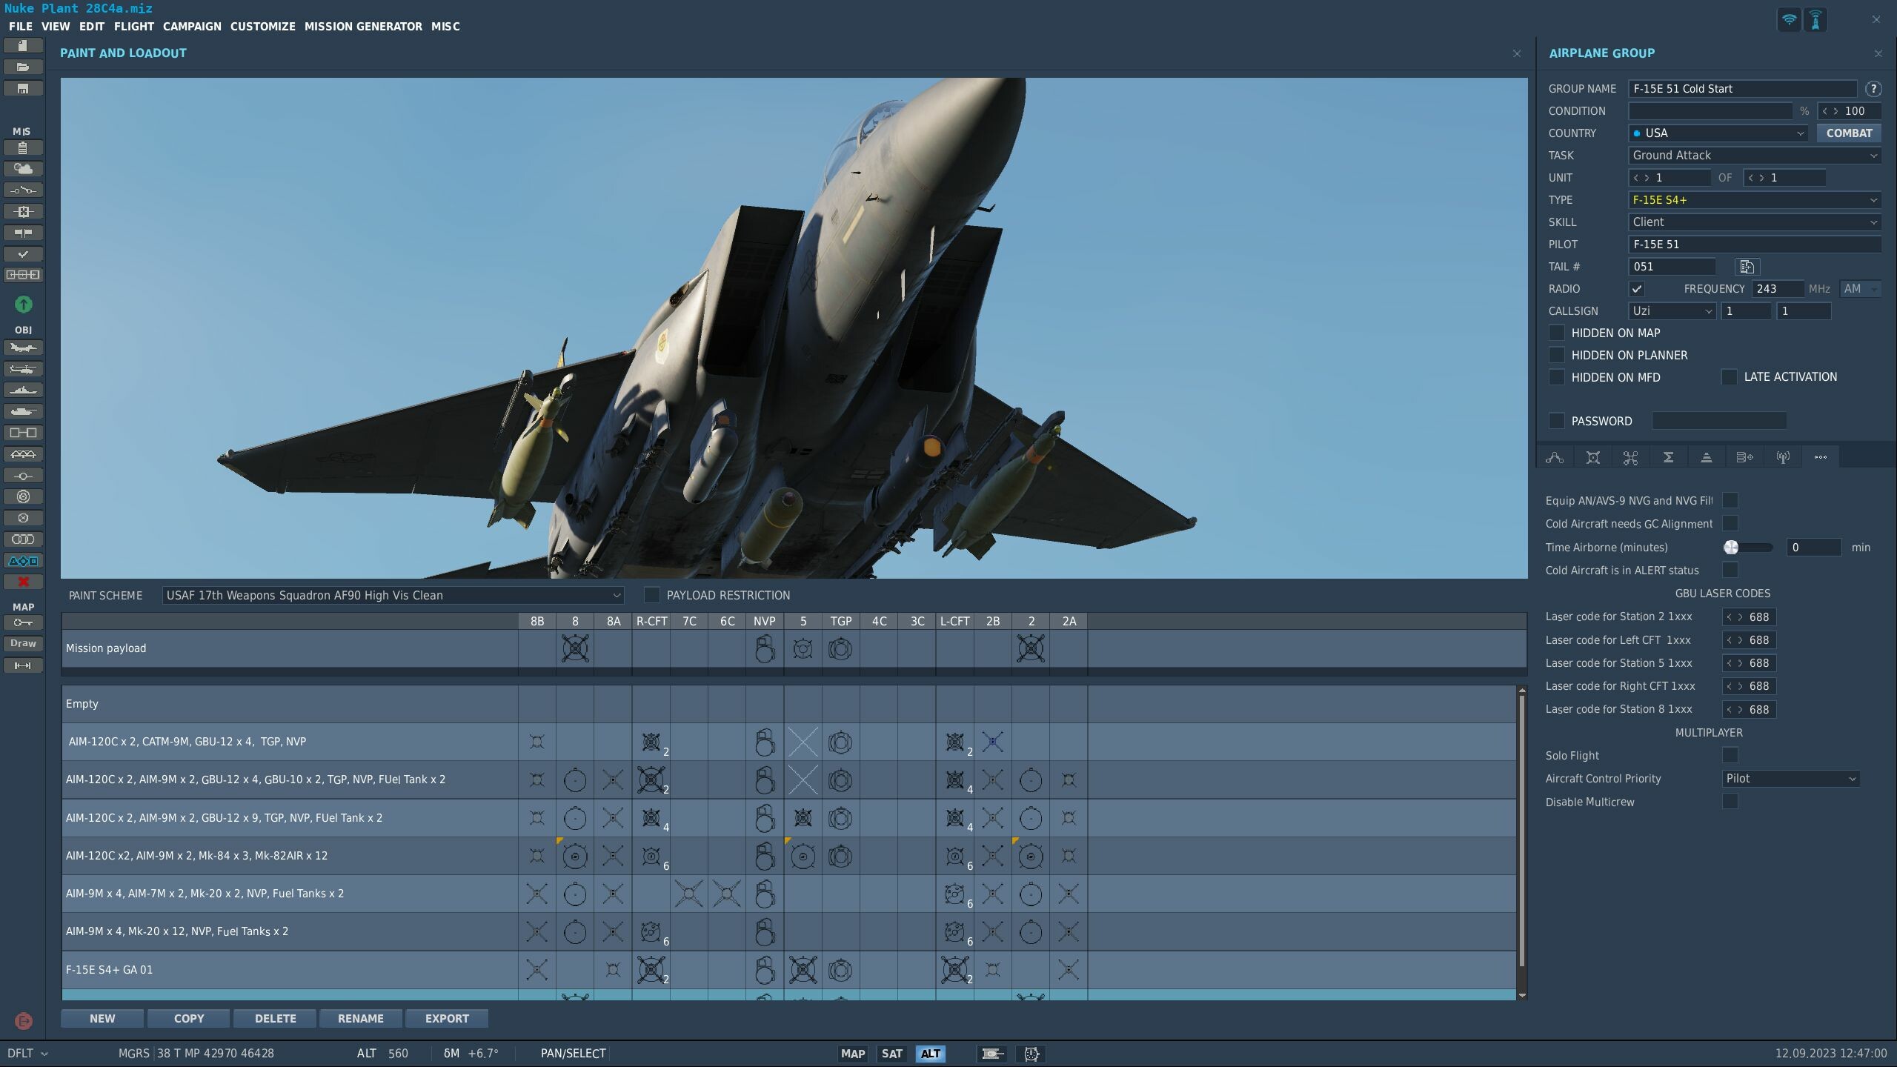
Task: Select the airplane group placement icon
Action: (23, 348)
